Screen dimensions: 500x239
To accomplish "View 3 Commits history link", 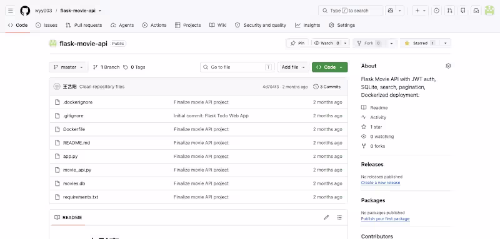I will [x=327, y=87].
